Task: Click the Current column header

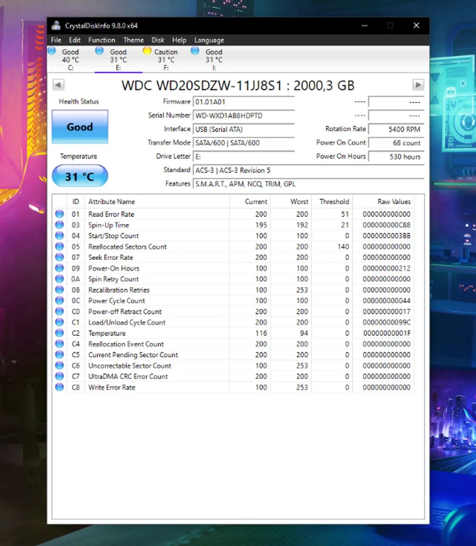Action: [x=250, y=201]
